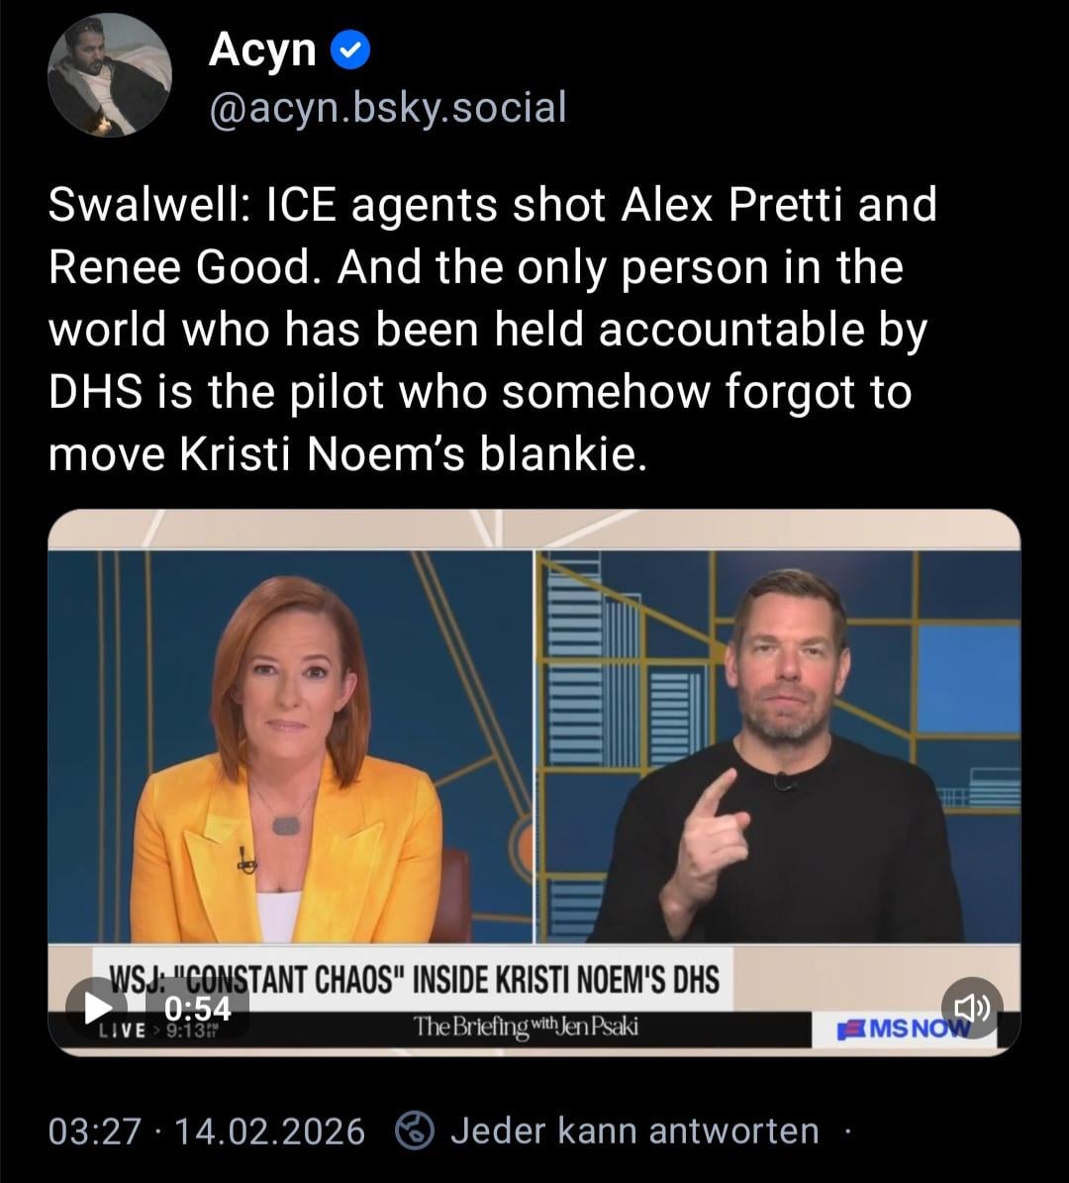Click the 03:27 post time
1069x1183 pixels.
tap(95, 1131)
